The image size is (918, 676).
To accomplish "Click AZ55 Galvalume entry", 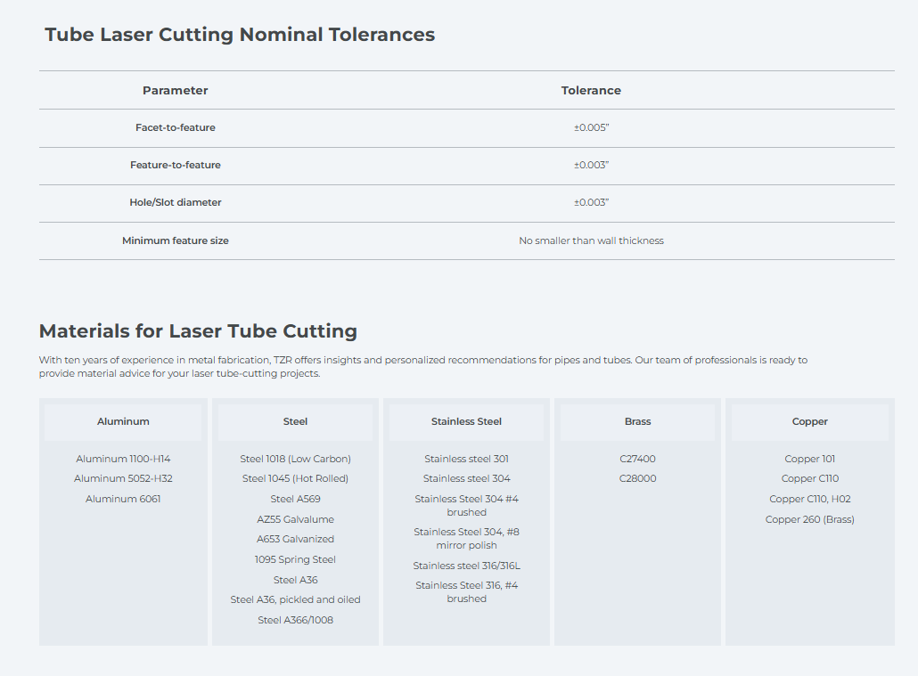I will (x=295, y=519).
